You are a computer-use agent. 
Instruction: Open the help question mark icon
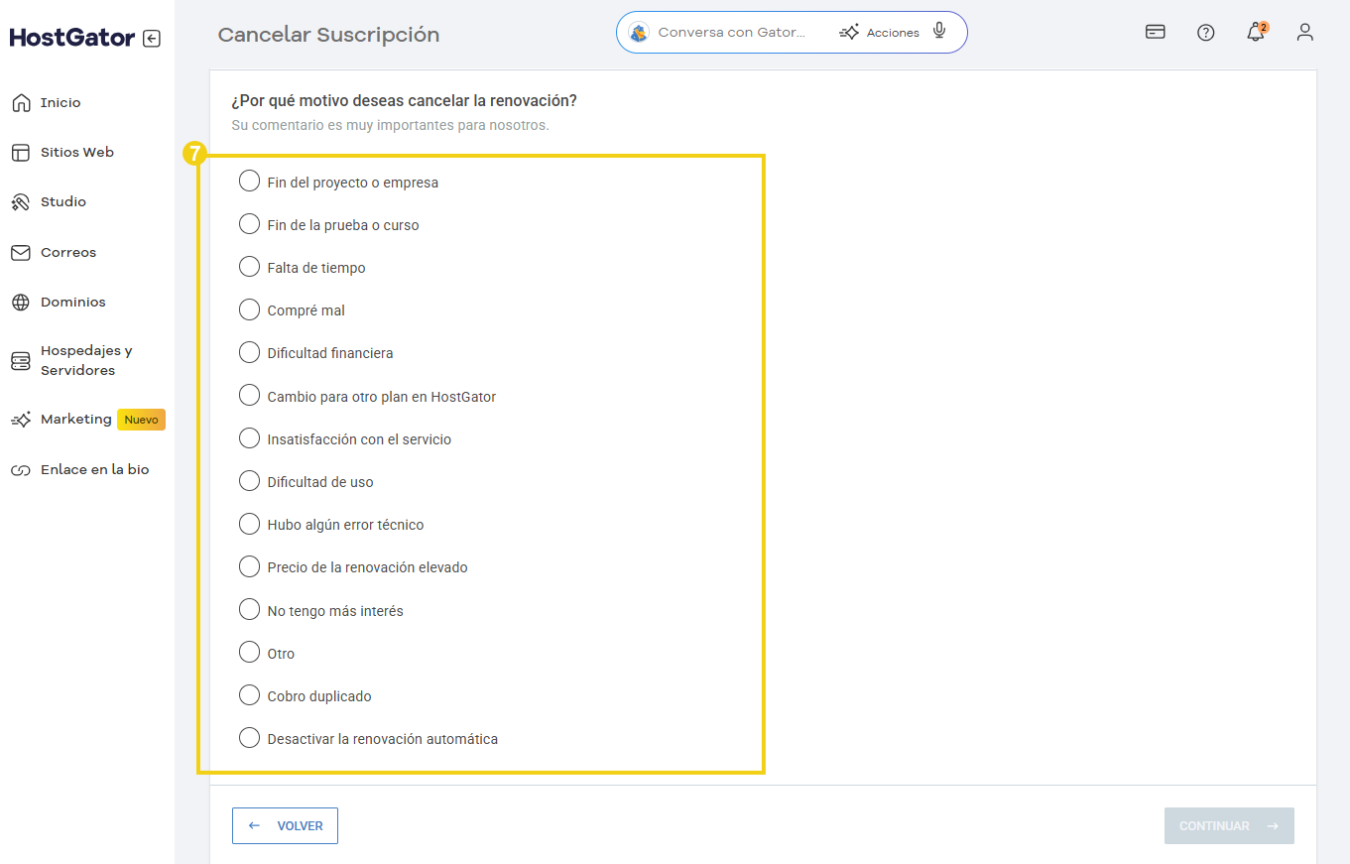[1205, 32]
